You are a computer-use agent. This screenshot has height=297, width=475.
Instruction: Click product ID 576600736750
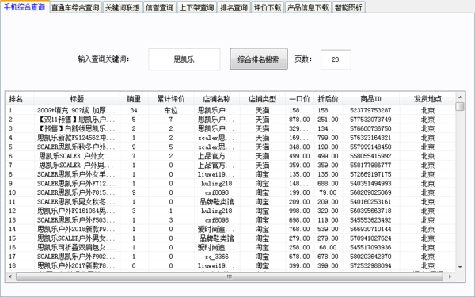370,128
